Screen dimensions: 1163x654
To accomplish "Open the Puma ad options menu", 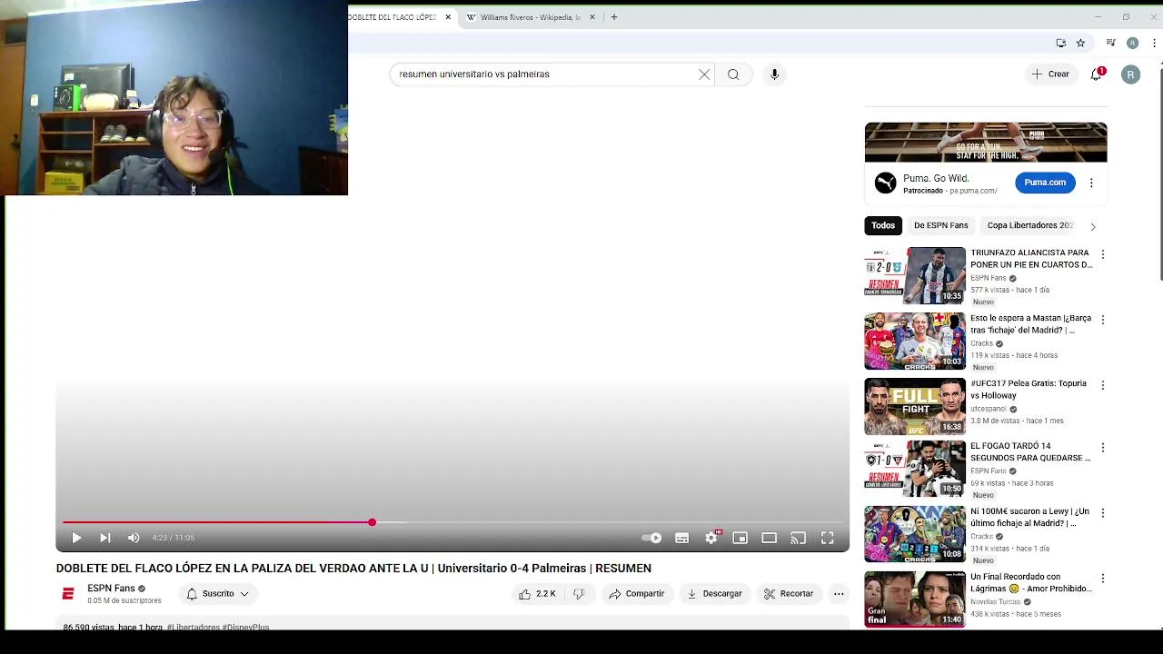I will 1091,183.
